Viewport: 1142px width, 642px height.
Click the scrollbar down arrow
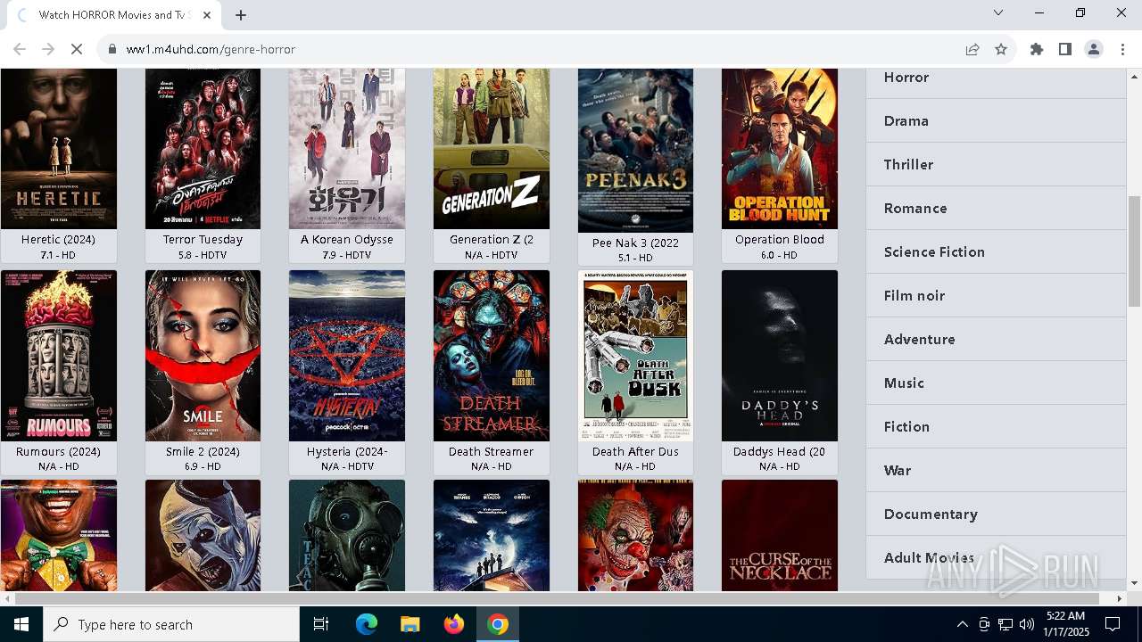(1134, 583)
